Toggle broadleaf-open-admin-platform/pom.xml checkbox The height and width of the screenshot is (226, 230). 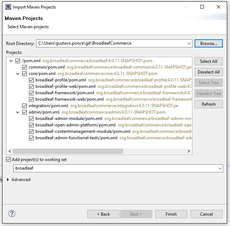[31, 125]
